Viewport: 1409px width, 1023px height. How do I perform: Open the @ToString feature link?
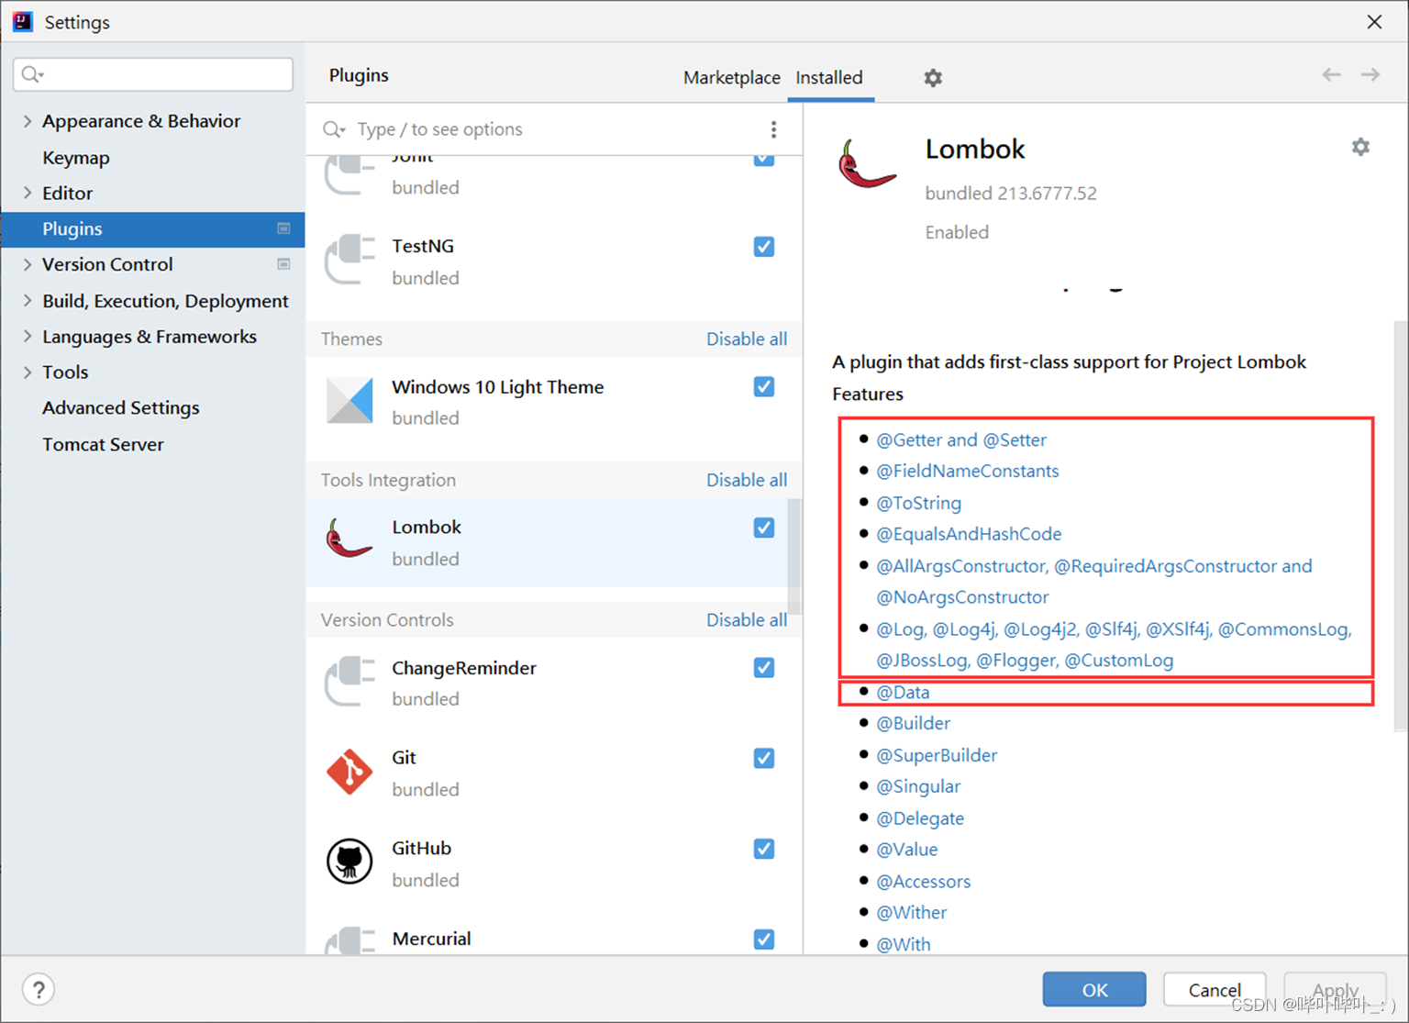click(919, 503)
